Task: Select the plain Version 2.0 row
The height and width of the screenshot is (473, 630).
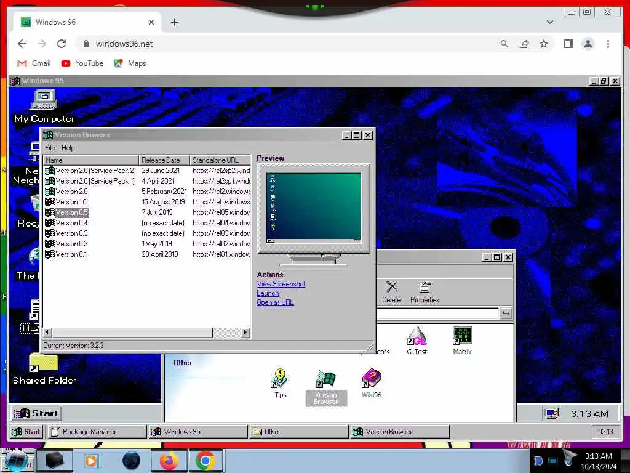Action: click(x=147, y=192)
